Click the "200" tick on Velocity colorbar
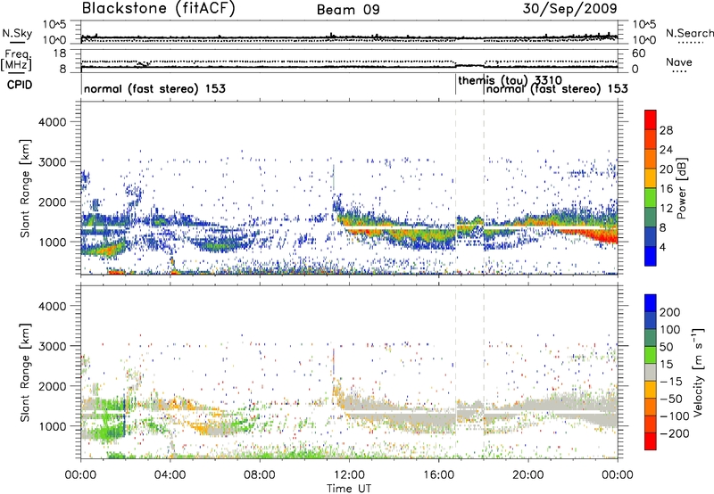The image size is (714, 494). (670, 312)
